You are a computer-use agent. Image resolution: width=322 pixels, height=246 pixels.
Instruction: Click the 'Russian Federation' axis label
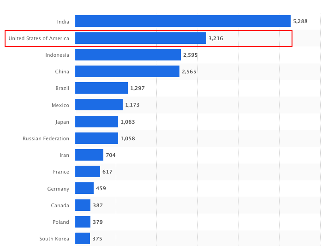(x=46, y=138)
